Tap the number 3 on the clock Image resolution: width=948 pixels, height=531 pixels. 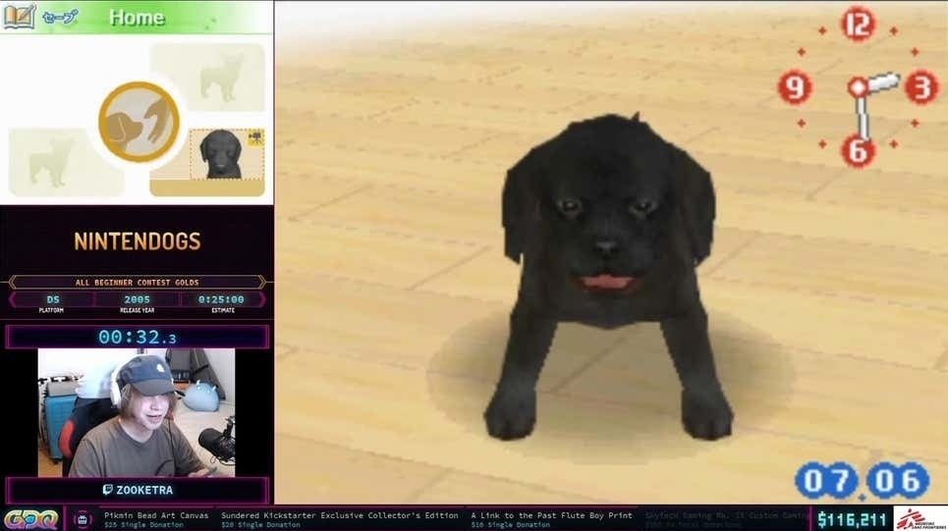(921, 87)
